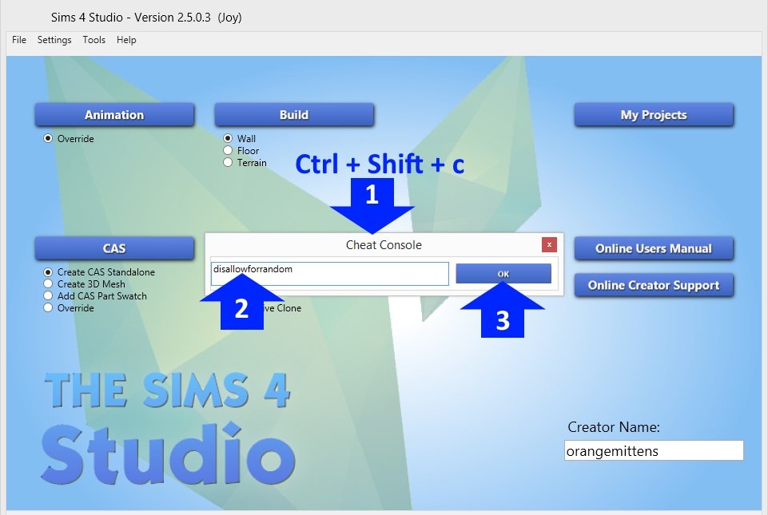The width and height of the screenshot is (768, 515).
Task: Click the Build button
Action: coord(294,115)
